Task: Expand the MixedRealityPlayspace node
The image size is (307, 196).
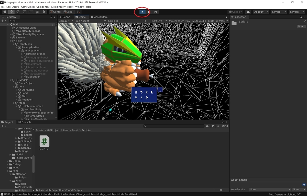Action: pos(11,34)
